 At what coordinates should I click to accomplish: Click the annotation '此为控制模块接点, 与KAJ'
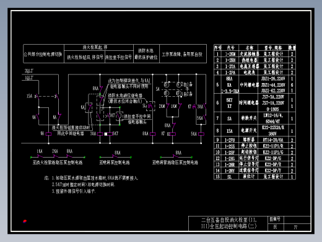(x=129, y=81)
